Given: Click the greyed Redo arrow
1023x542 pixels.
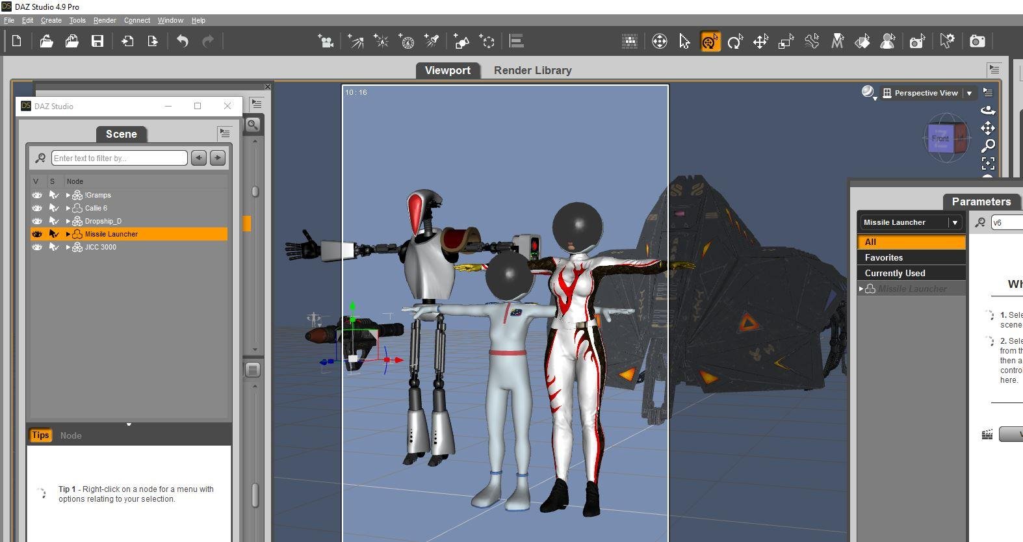Looking at the screenshot, I should (x=208, y=42).
